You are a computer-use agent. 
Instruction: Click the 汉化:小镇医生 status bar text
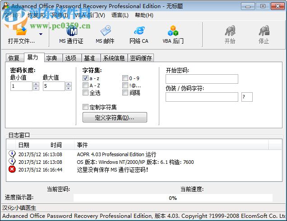pos(19,207)
